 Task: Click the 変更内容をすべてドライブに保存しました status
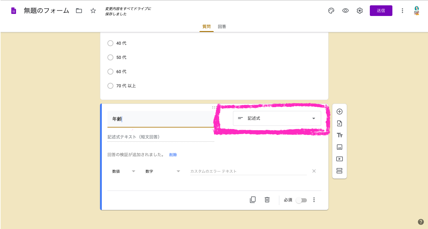(128, 11)
